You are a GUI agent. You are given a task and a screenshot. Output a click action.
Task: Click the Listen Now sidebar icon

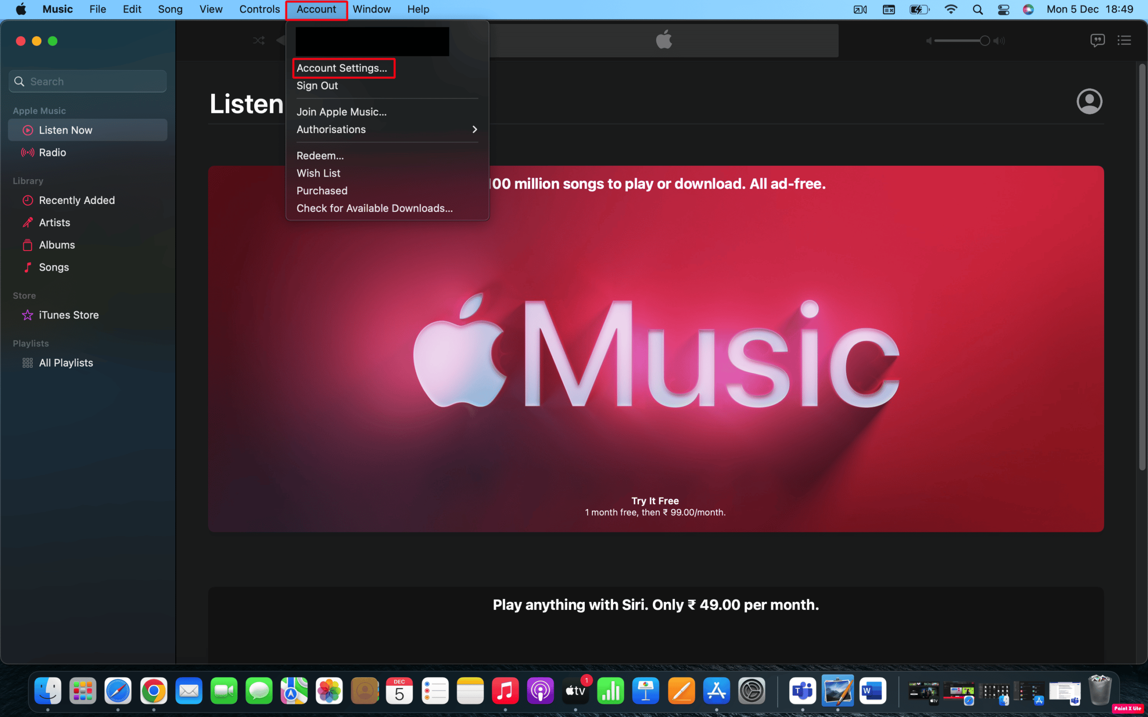[26, 130]
